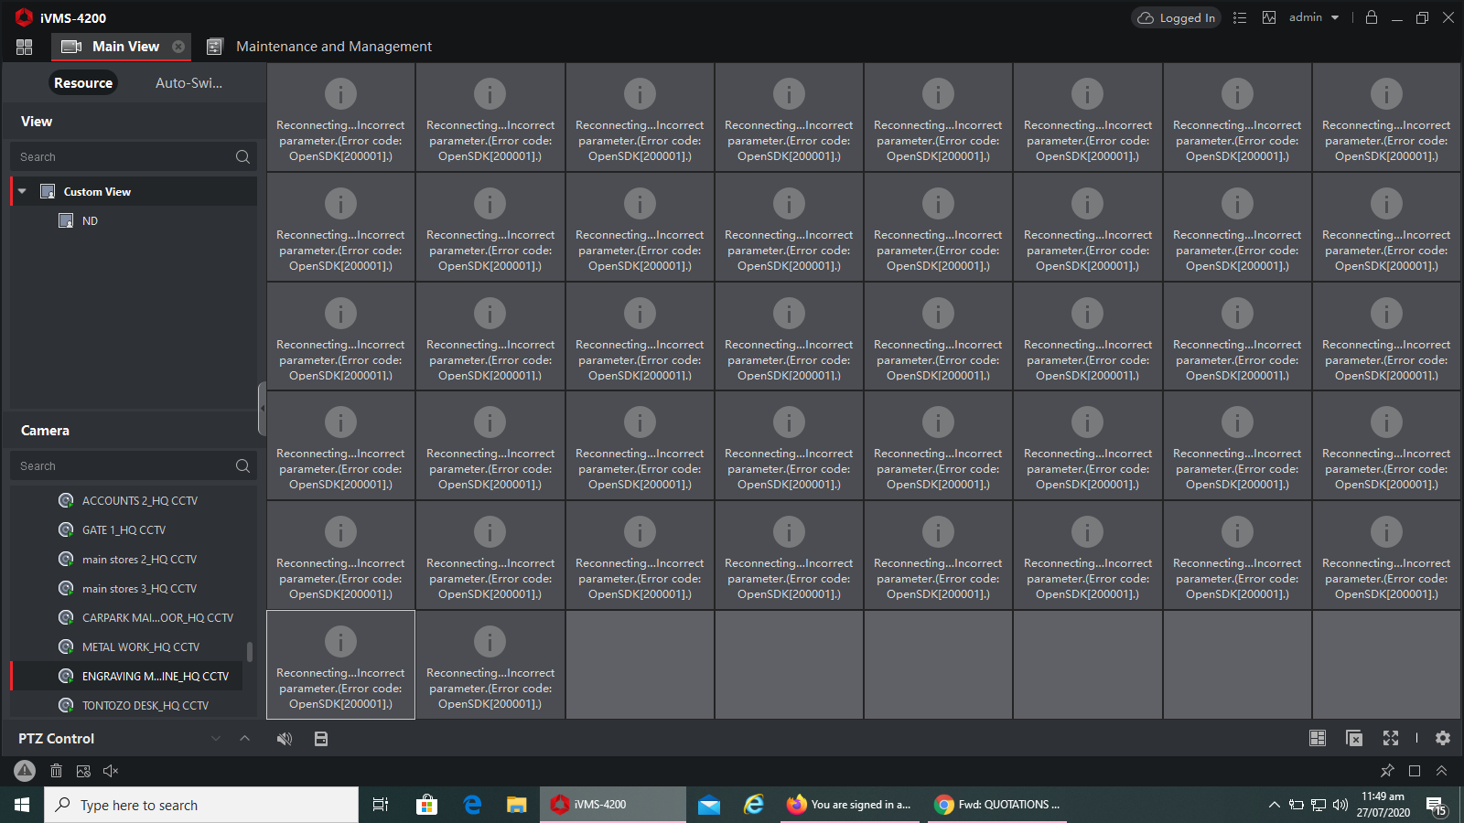This screenshot has width=1464, height=823.
Task: Expand the alarm panel with double chevron
Action: tap(1441, 771)
